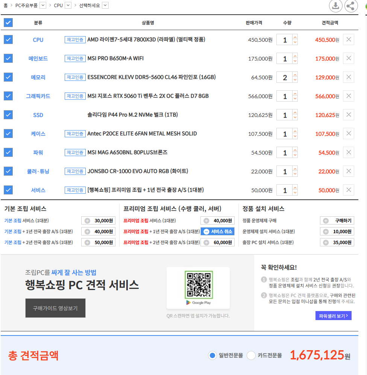Viewport: 367px width, 375px height.
Task: Increase 그래픽카드 quantity with up arrow
Action: coord(295,94)
